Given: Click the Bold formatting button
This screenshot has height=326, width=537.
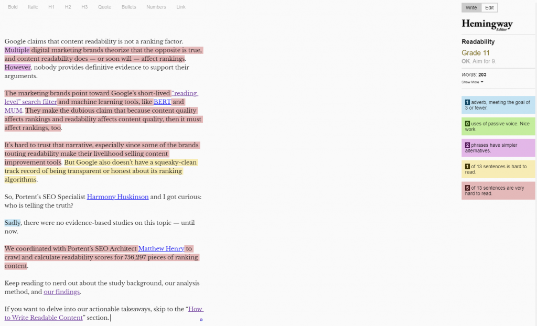Looking at the screenshot, I should tap(13, 7).
